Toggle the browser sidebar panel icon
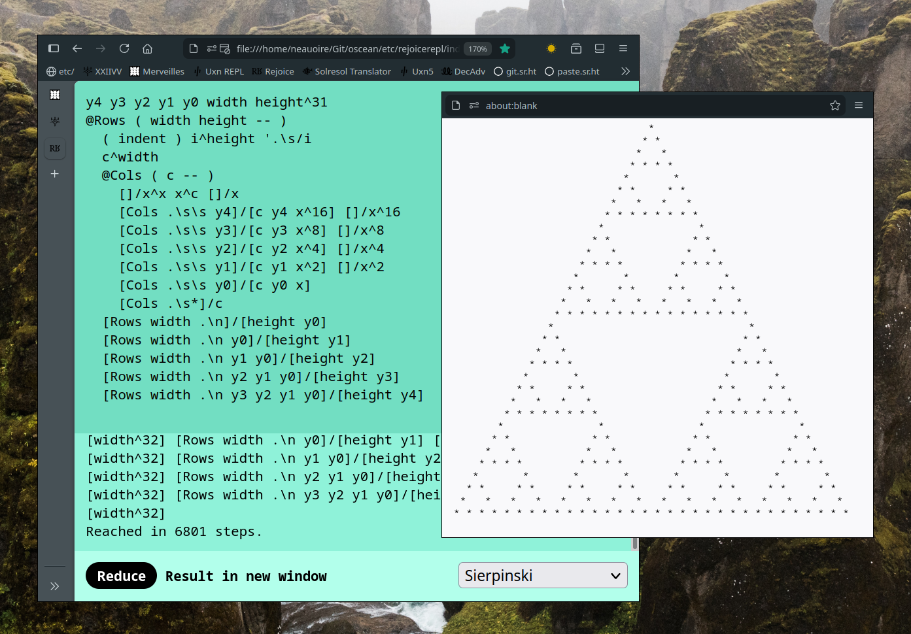The image size is (911, 634). point(54,48)
